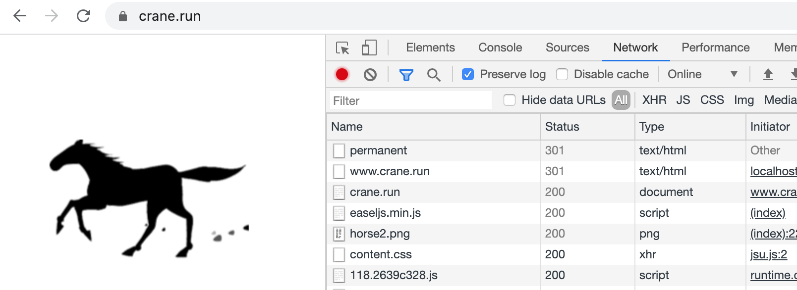The image size is (797, 290).
Task: Sort requests by Status column
Action: (x=562, y=127)
